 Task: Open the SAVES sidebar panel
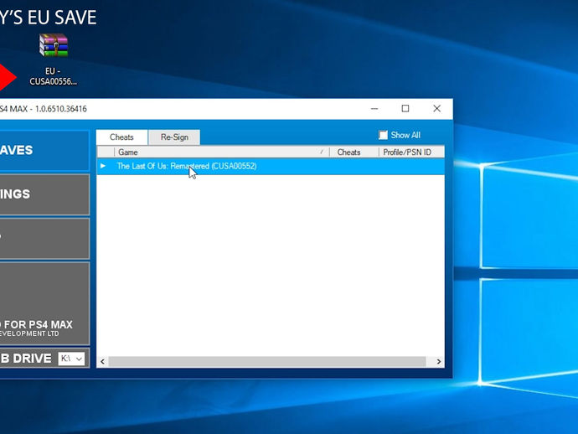tap(44, 151)
